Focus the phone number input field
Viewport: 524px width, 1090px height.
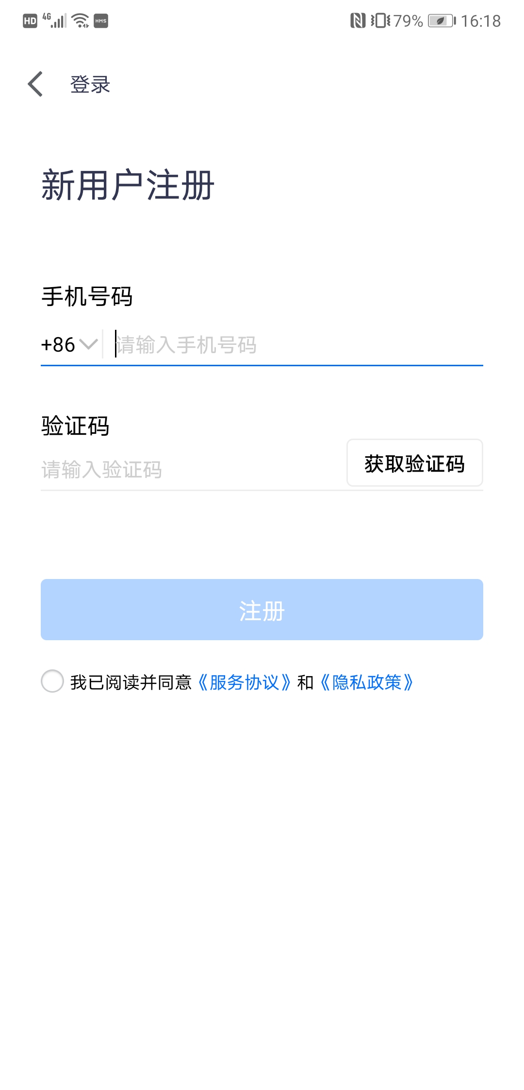296,345
